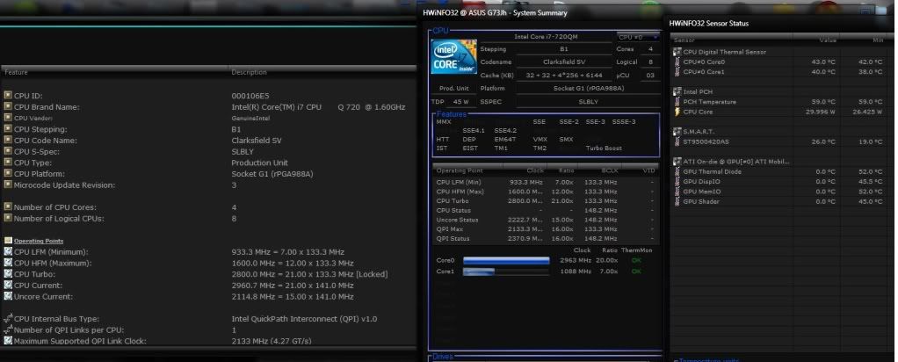Click the S.M.A.R.T. sensor group icon

point(677,132)
